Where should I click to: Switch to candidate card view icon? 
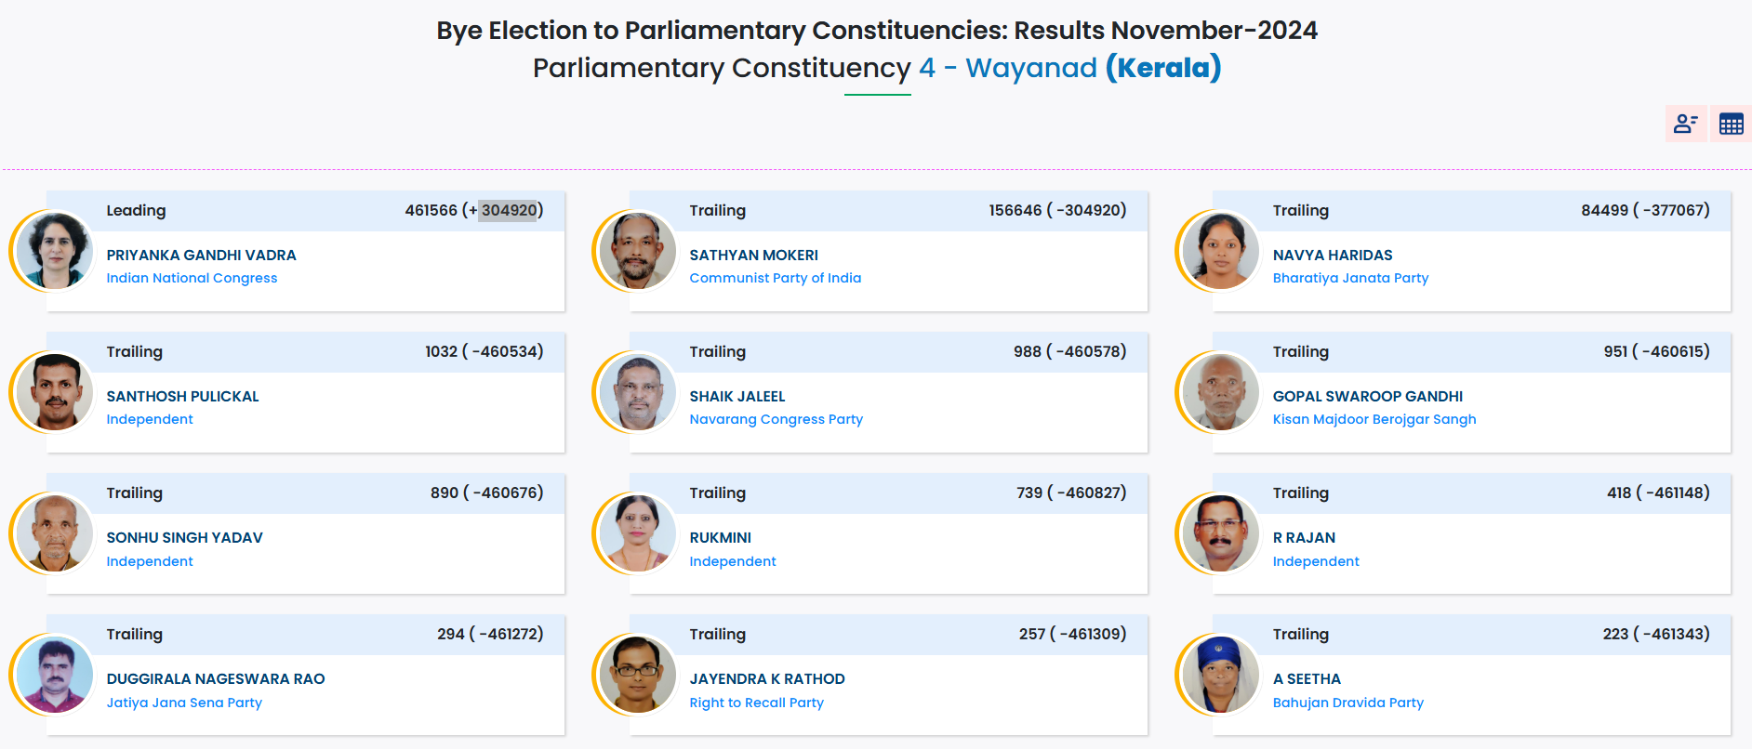tap(1685, 124)
